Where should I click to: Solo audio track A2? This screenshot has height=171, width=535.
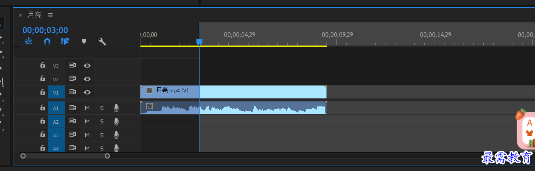(x=102, y=122)
